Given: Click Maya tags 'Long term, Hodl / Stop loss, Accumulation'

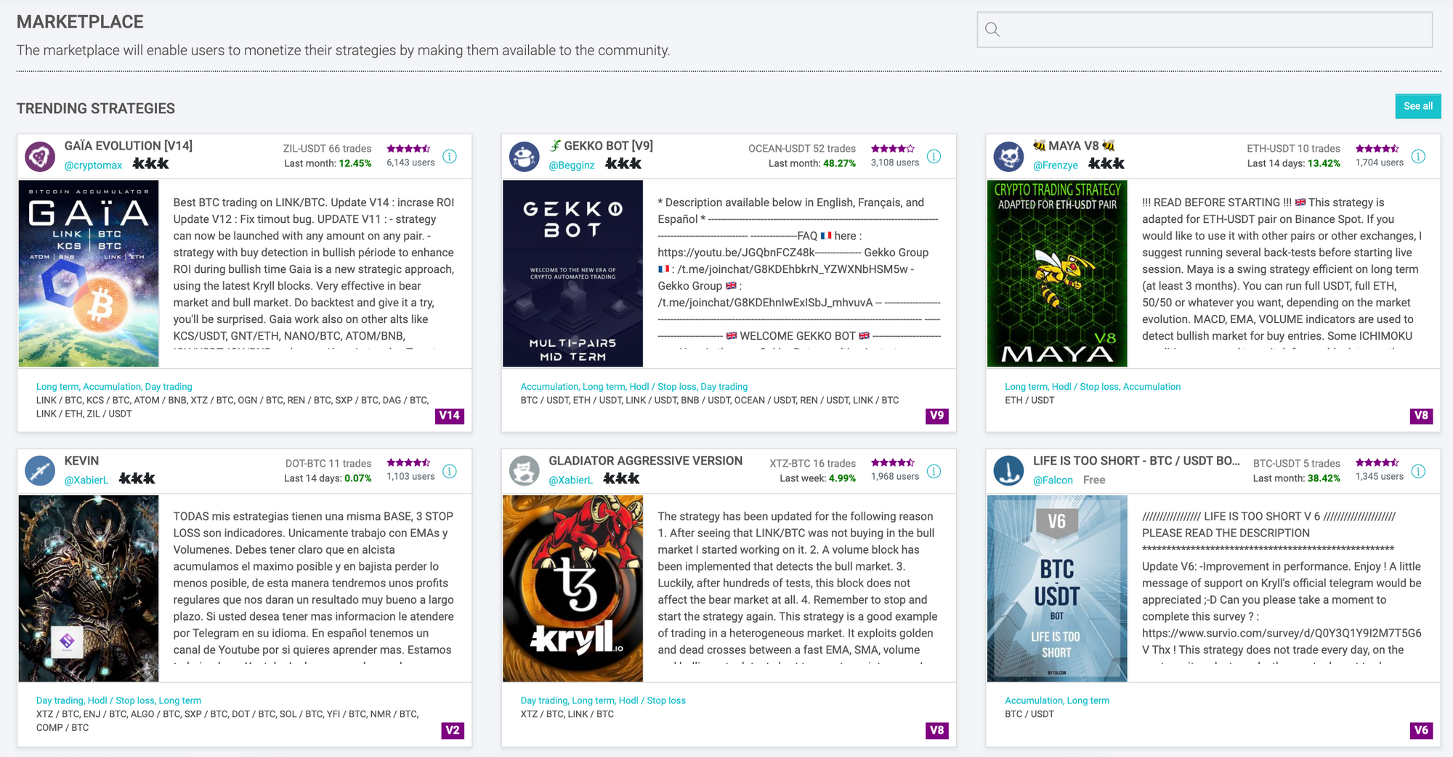Looking at the screenshot, I should click(1093, 387).
